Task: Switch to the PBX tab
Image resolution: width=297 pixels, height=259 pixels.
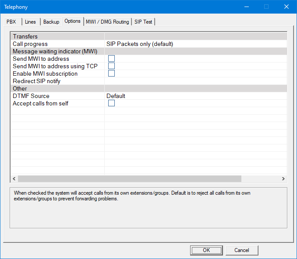Action: tap(11, 22)
